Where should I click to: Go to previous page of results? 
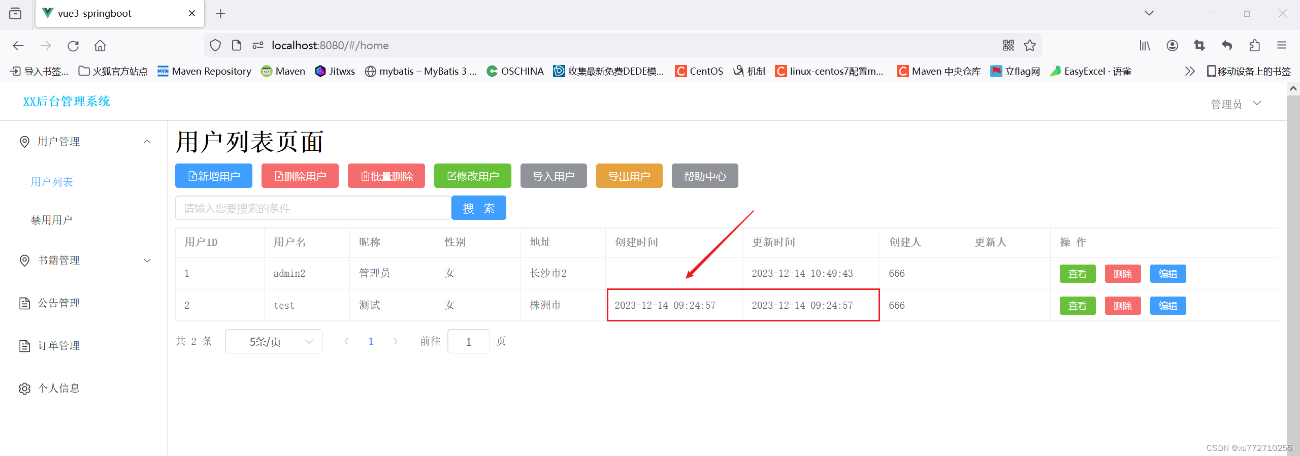tap(346, 341)
